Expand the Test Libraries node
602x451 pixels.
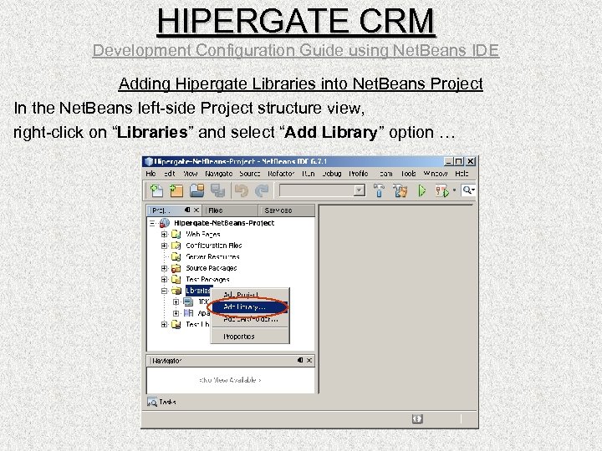click(164, 324)
